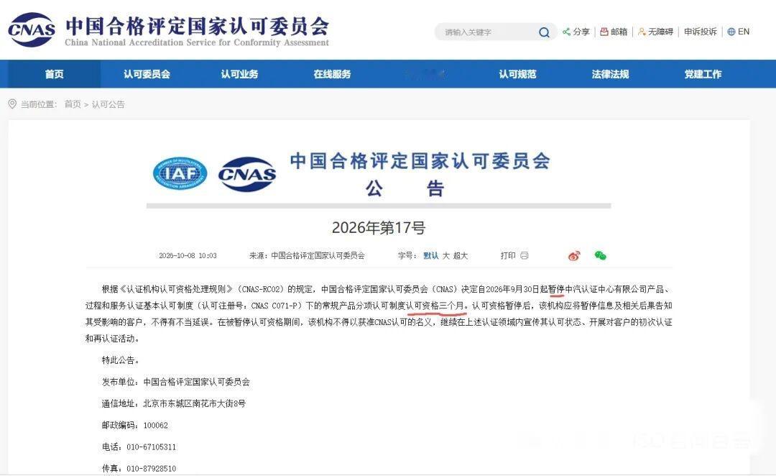Click the location pin icon by 当前位置
Viewport: 776px width, 476px height.
click(12, 104)
